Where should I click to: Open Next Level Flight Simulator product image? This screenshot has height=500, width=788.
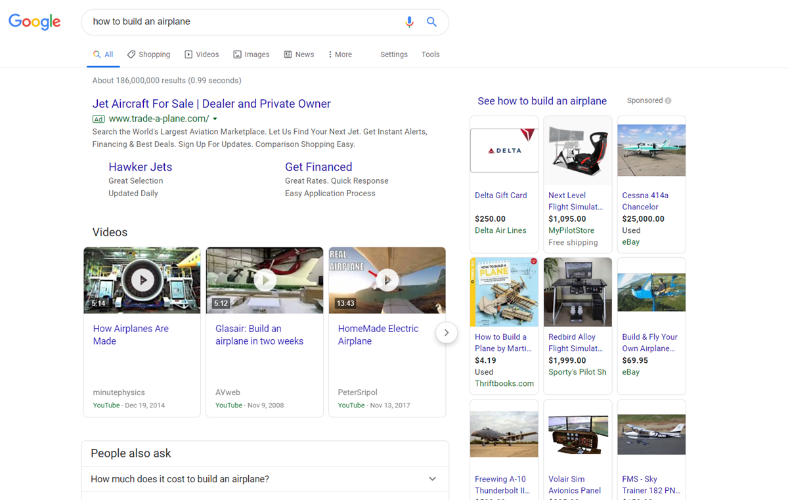pyautogui.click(x=578, y=150)
